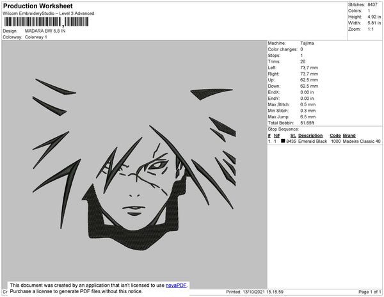Click the 'Stop Sequence:' label
Image resolution: width=384 pixels, height=297 pixels.
pos(283,129)
